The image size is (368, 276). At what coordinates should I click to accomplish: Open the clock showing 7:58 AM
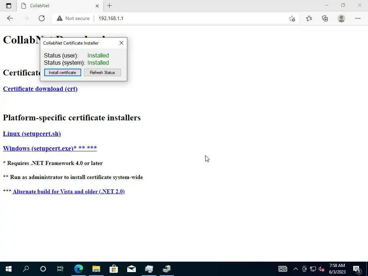tap(337, 269)
